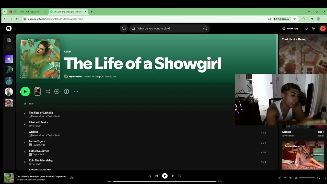Play the album with green play button
327x184 pixels.
coord(25,91)
